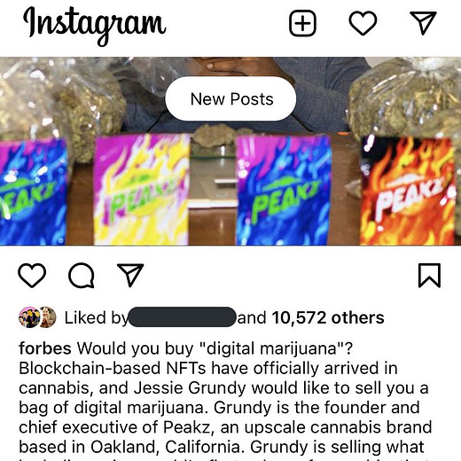Image resolution: width=461 pixels, height=461 pixels.
Task: Tap the first liker profile avatar
Action: pos(29,317)
